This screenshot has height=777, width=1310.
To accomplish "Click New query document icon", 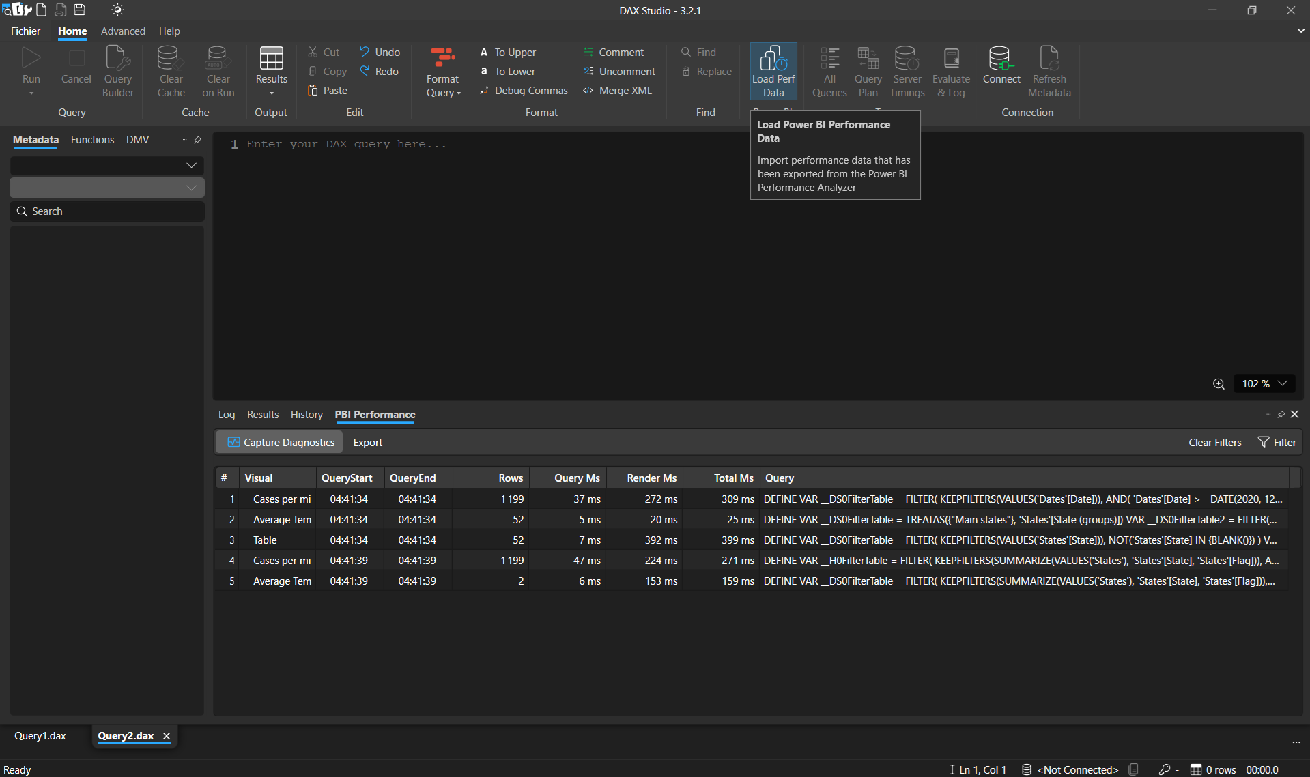I will click(41, 10).
